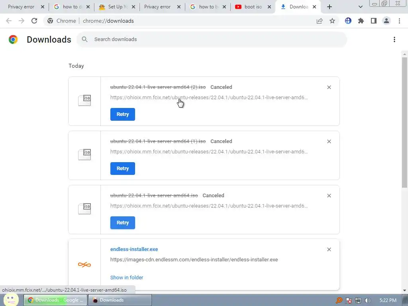Expand the tab search dropdown arrow
The image size is (408, 306).
360,7
